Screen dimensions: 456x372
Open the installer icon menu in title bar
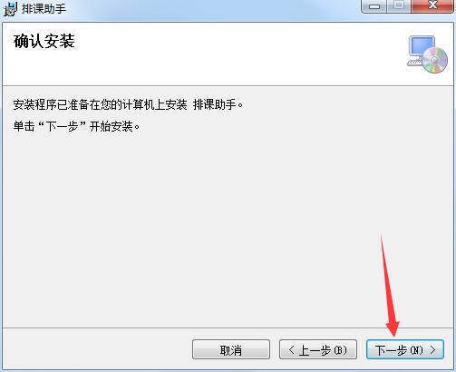tap(10, 9)
